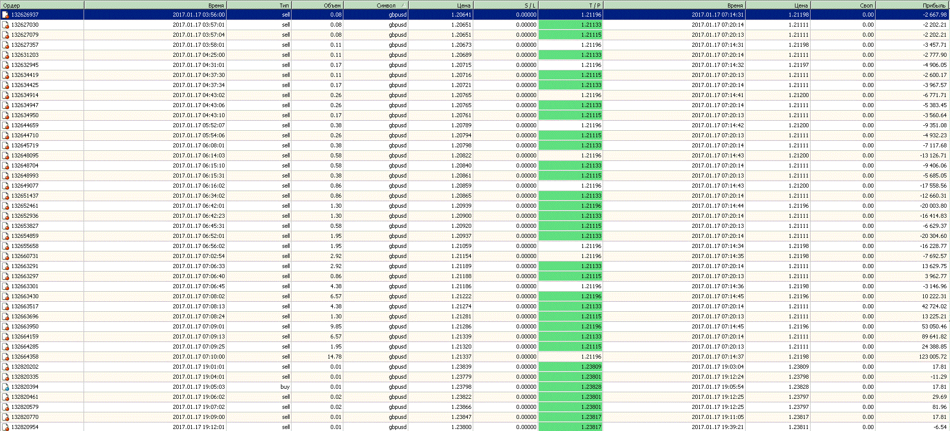Image resolution: width=950 pixels, height=431 pixels.
Task: Click the order icon for 132634419
Action: (x=6, y=75)
